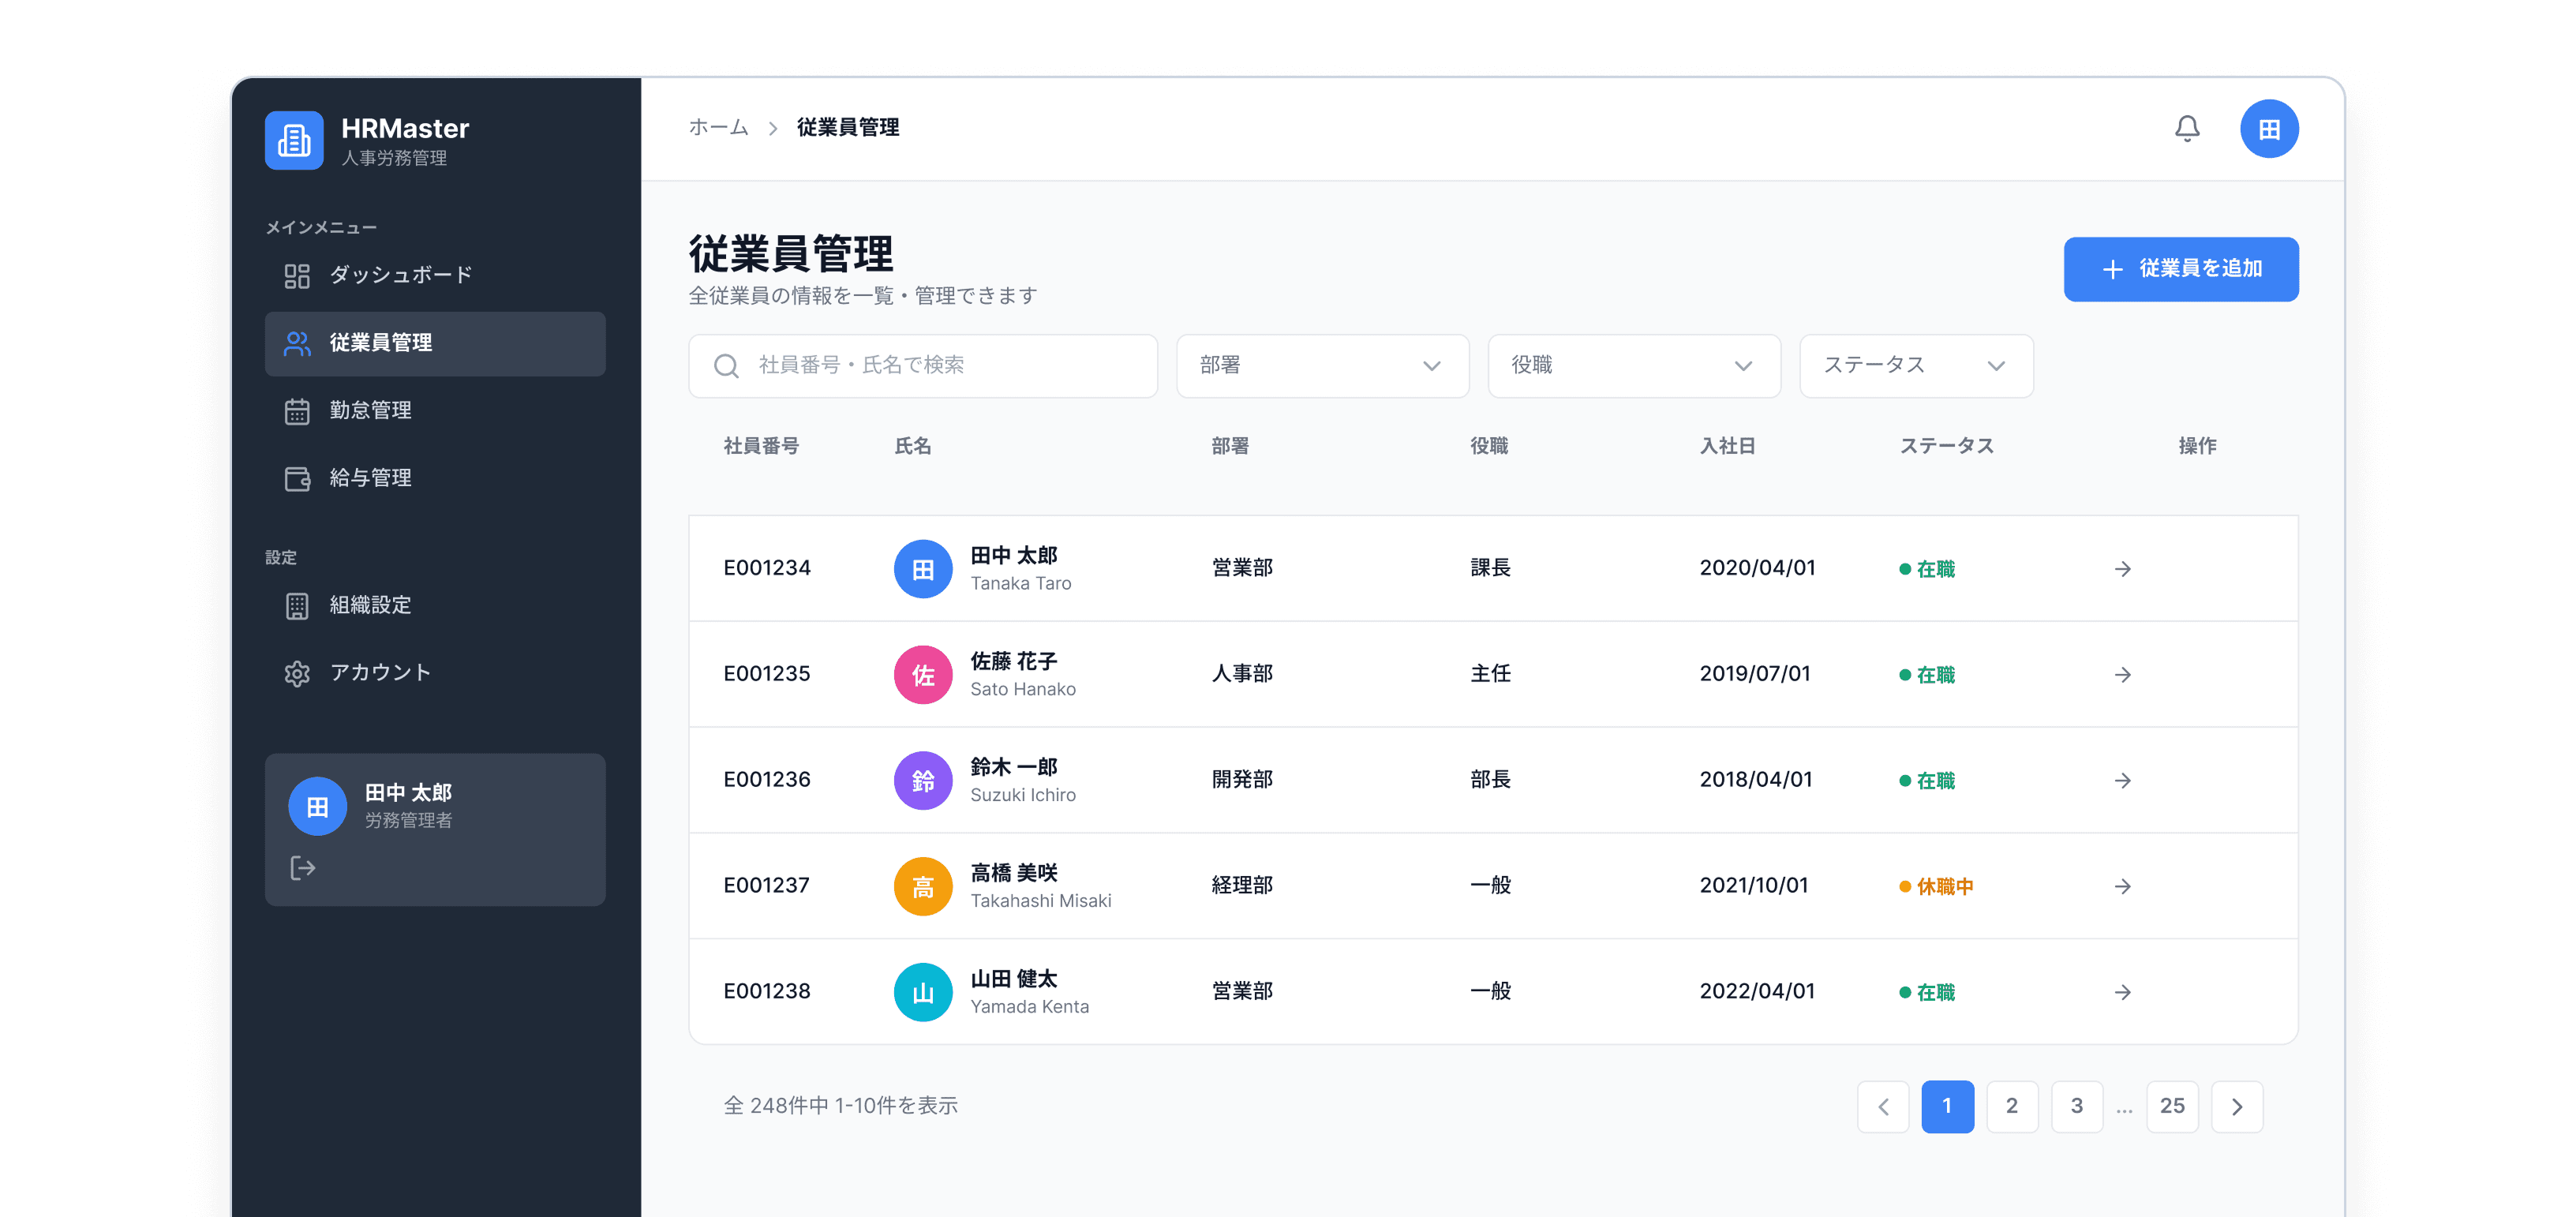Click the 組織設定 building icon
Screen dimensions: 2576x1217
297,605
